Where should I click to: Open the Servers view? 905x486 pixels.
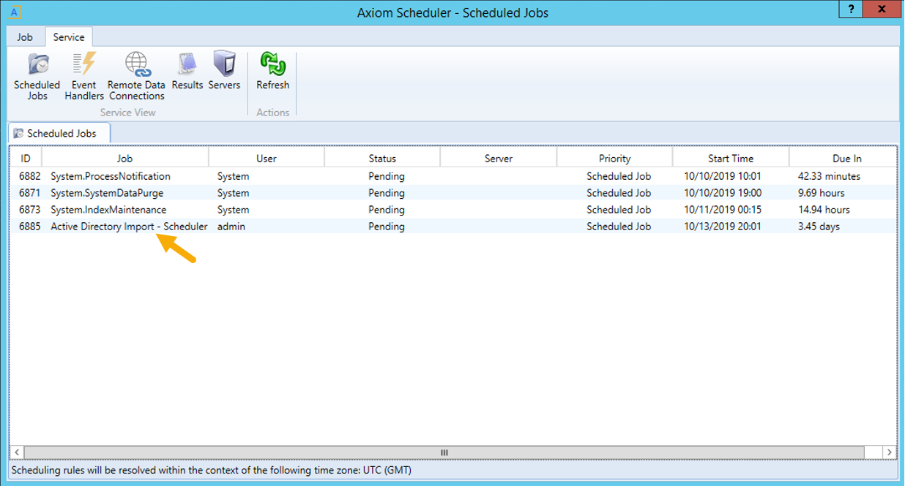(x=224, y=72)
